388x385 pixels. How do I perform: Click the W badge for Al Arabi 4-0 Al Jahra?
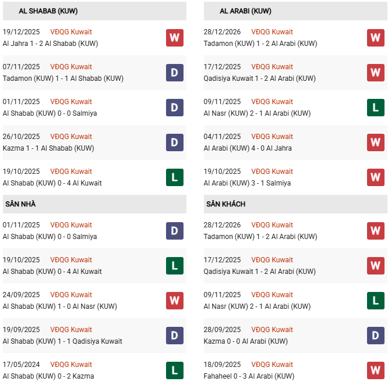[x=376, y=142]
